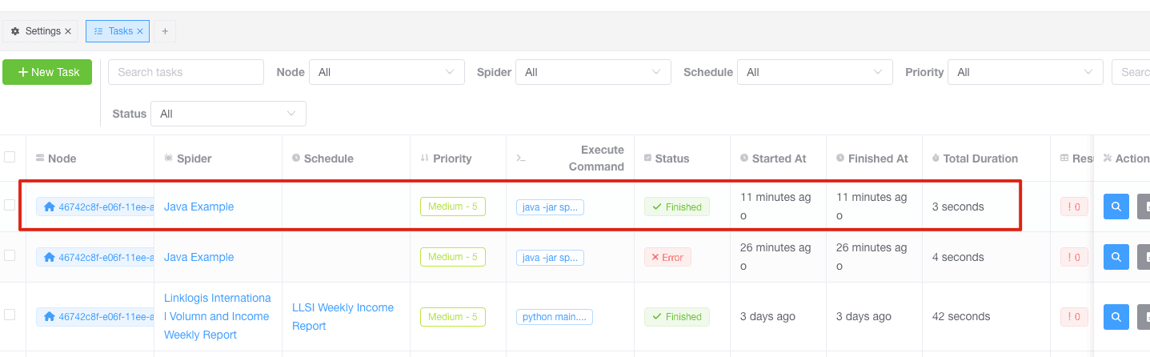The image size is (1150, 357).
Task: Open the Status filter dropdown
Action: pos(228,114)
